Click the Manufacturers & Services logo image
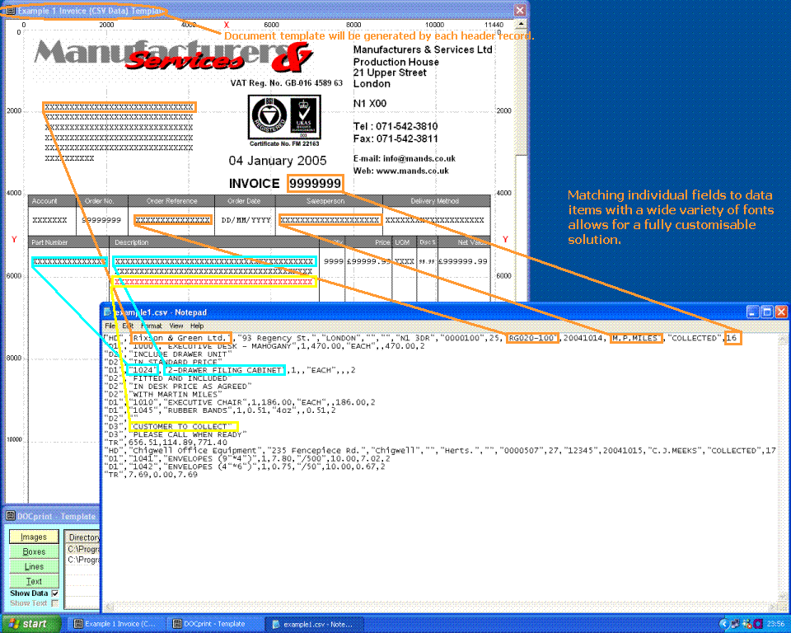The width and height of the screenshot is (791, 633). [x=173, y=56]
